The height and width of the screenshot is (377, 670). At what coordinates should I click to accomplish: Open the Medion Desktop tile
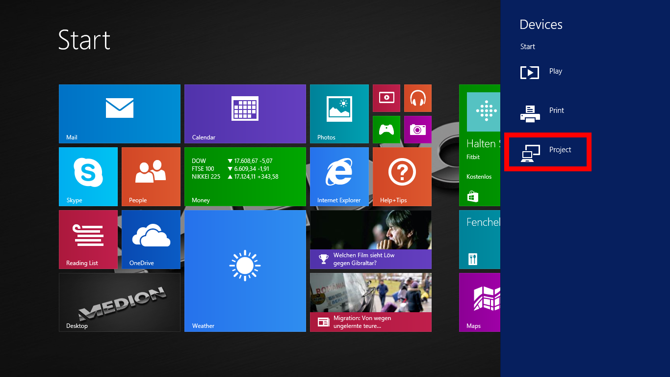(120, 302)
